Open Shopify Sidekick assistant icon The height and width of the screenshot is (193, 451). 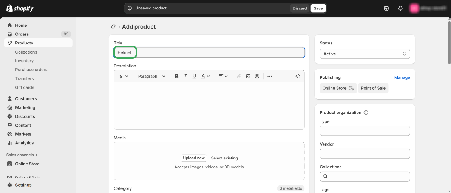coord(386,8)
